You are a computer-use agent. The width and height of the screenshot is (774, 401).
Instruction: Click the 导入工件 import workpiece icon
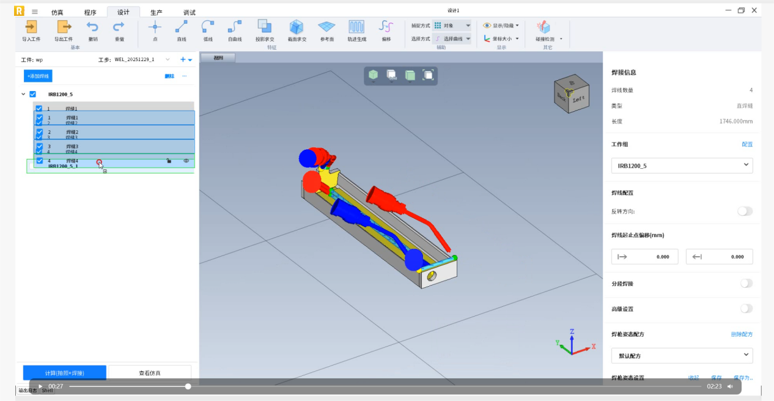(x=31, y=27)
